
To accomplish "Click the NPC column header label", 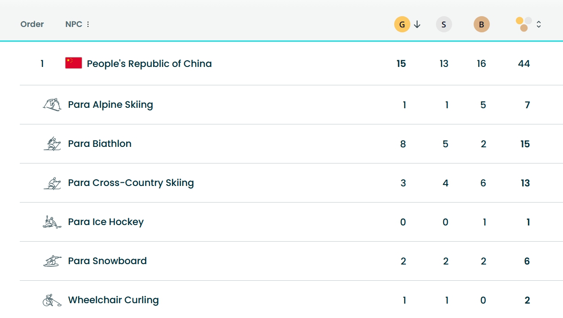I will tap(74, 24).
